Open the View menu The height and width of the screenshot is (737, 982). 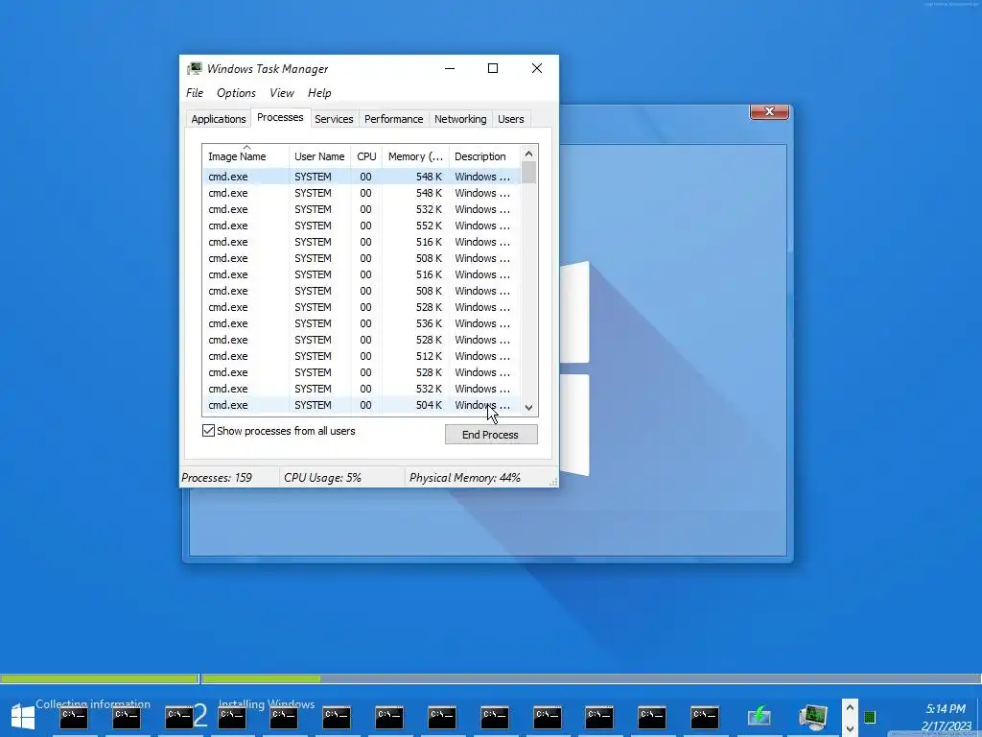[x=282, y=93]
